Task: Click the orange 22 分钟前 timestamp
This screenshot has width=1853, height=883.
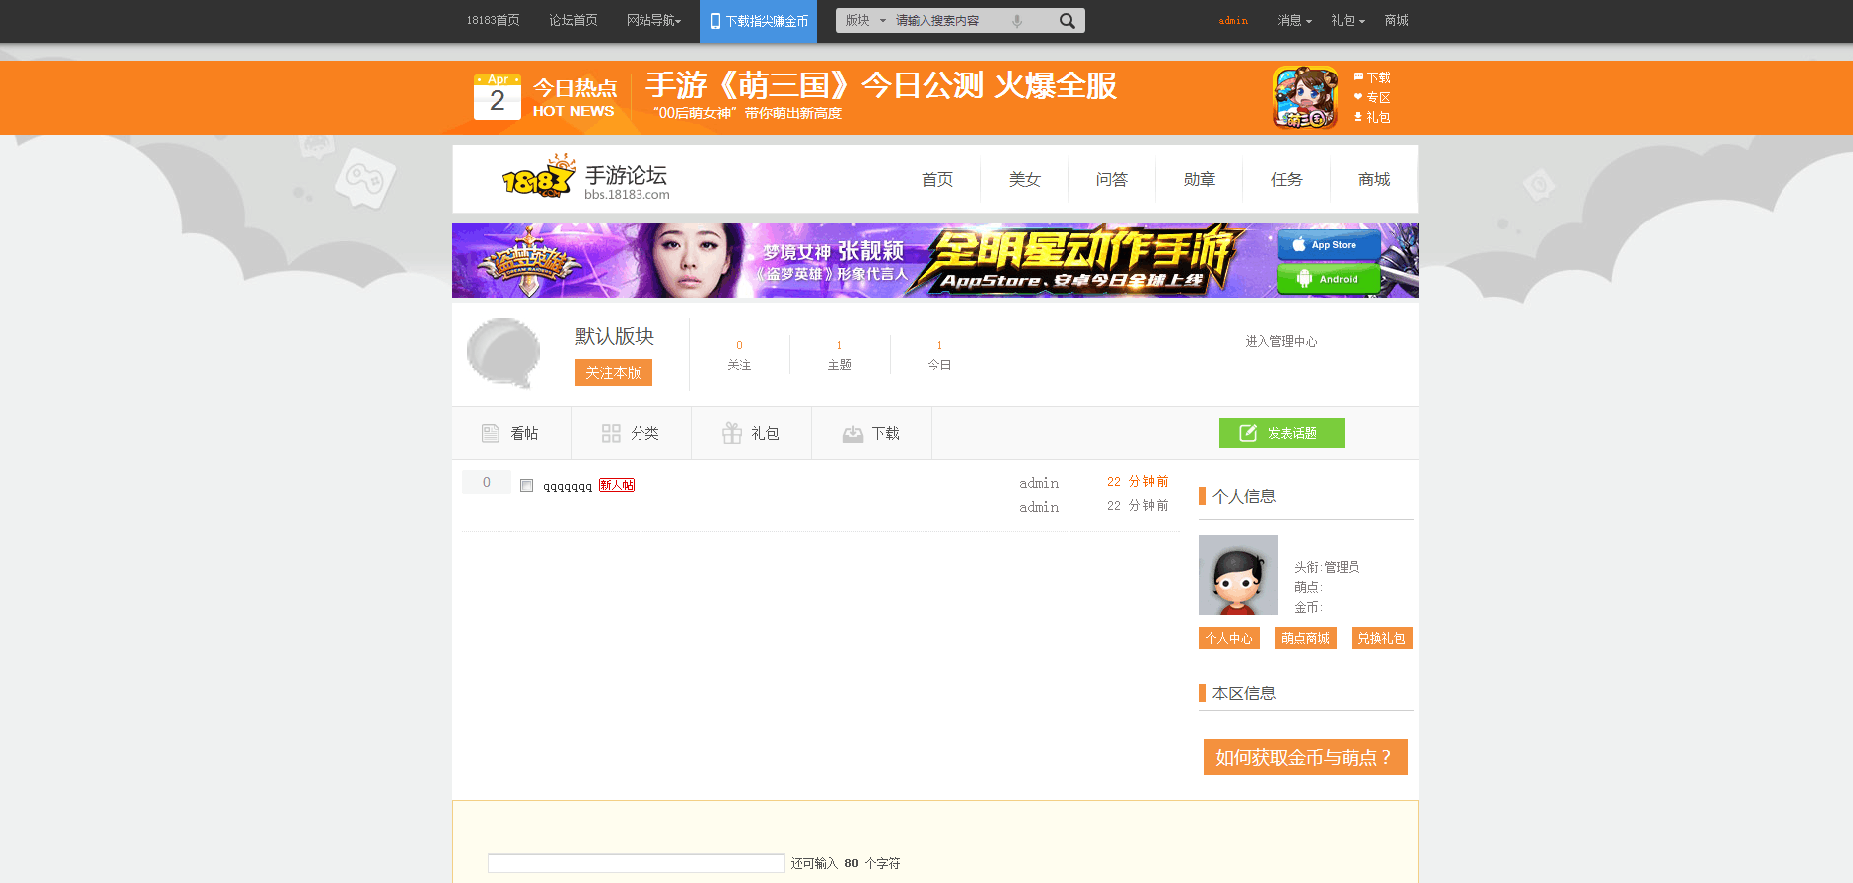Action: pyautogui.click(x=1137, y=482)
